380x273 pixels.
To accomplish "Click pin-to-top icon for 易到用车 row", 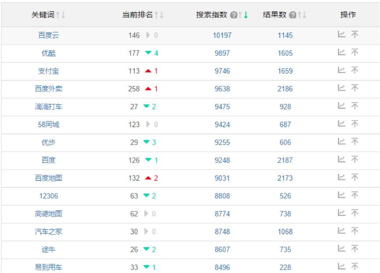I will (355, 266).
